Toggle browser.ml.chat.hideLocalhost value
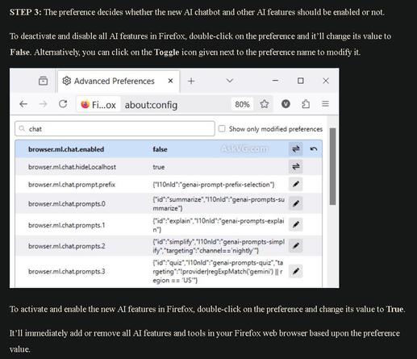 pos(296,167)
